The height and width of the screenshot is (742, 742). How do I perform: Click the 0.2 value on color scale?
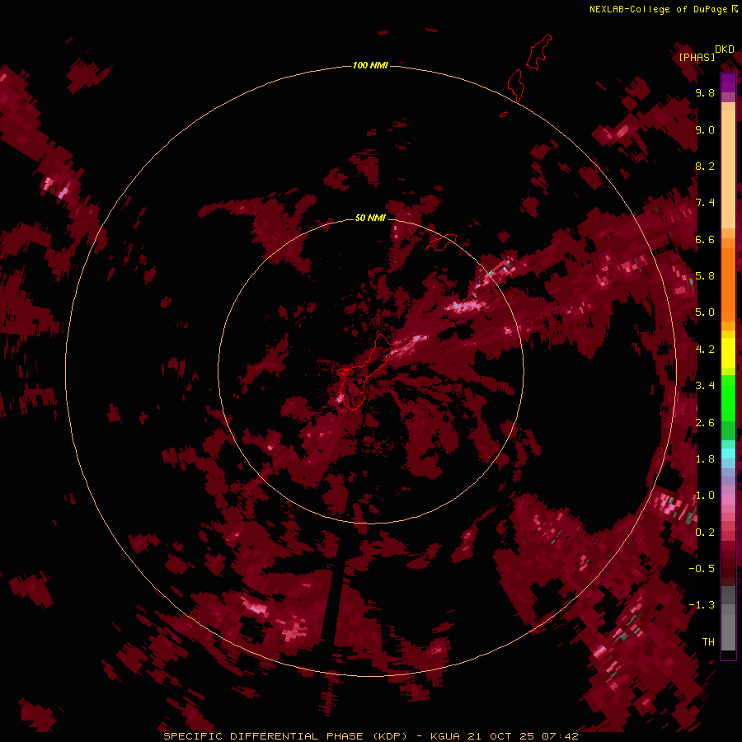click(x=705, y=533)
